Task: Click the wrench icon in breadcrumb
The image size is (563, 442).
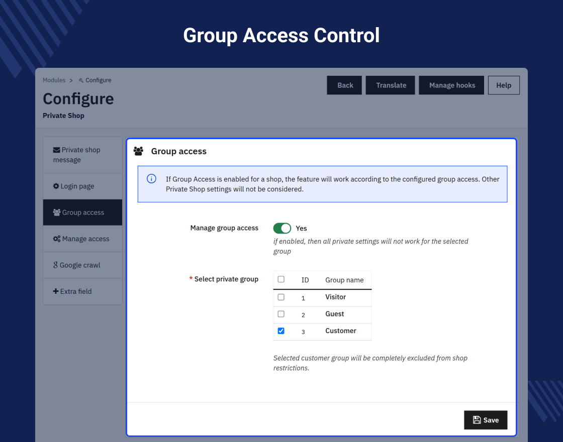Action: tap(81, 80)
